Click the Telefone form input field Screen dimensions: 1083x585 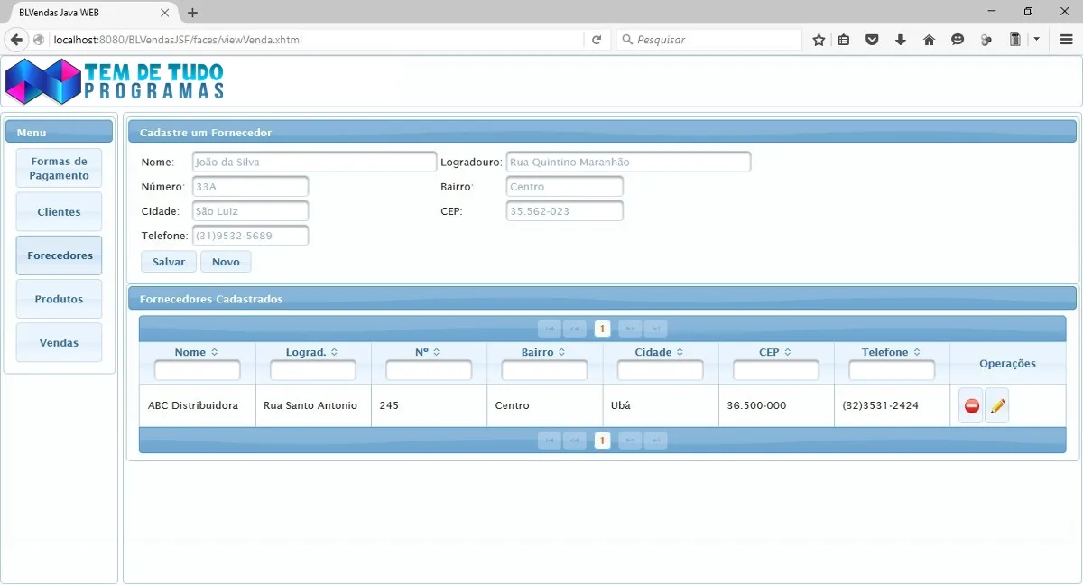click(x=250, y=236)
